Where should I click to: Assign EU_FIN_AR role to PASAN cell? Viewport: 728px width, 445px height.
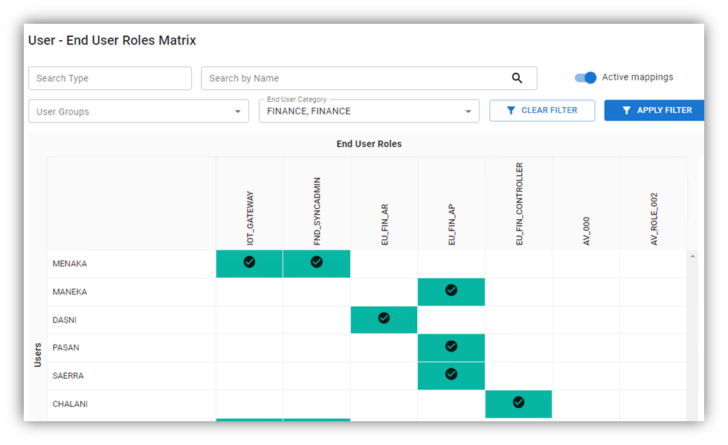pyautogui.click(x=384, y=348)
